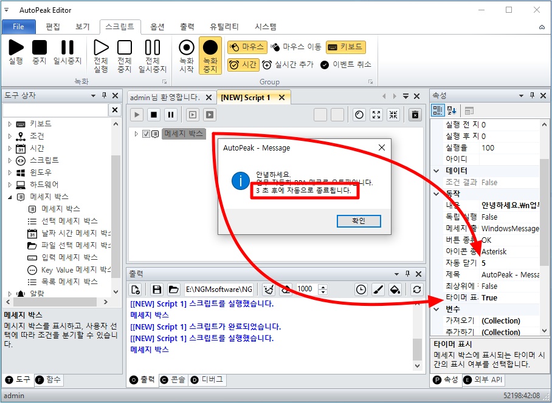Stop recording with 녹화 중지
This screenshot has height=403, width=552.
point(210,56)
